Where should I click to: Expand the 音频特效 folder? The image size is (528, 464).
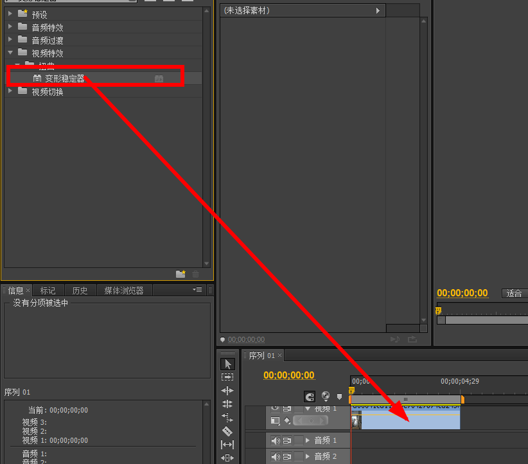(10, 26)
